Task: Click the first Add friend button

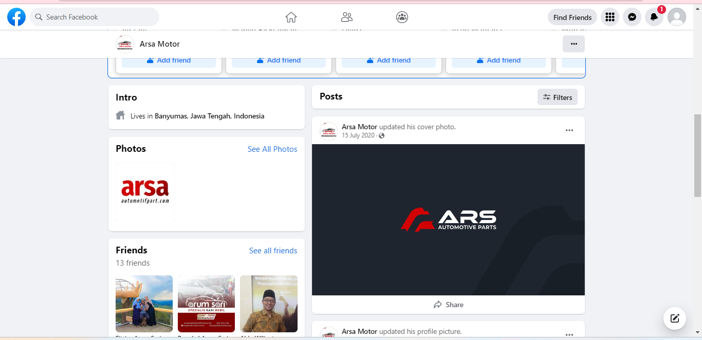Action: point(169,61)
